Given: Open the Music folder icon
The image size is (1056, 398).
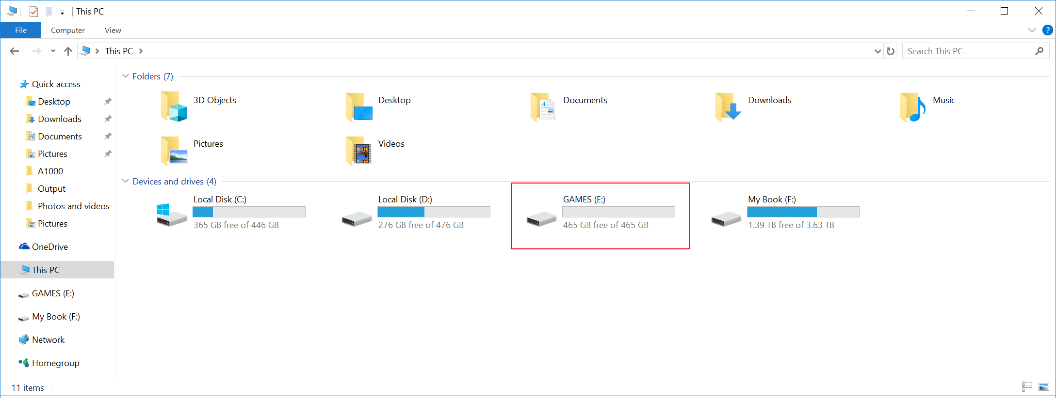Looking at the screenshot, I should [912, 107].
